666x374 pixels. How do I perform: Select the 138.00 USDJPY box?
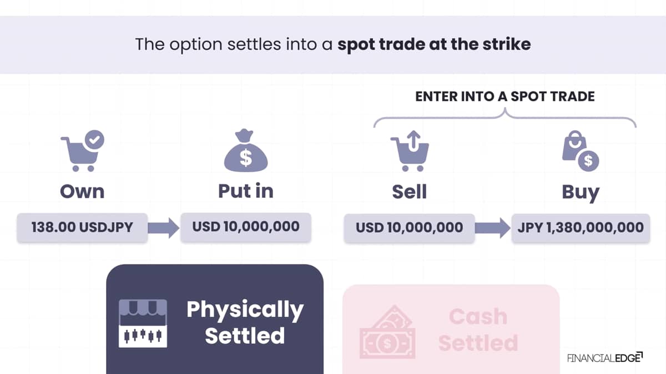pos(82,227)
